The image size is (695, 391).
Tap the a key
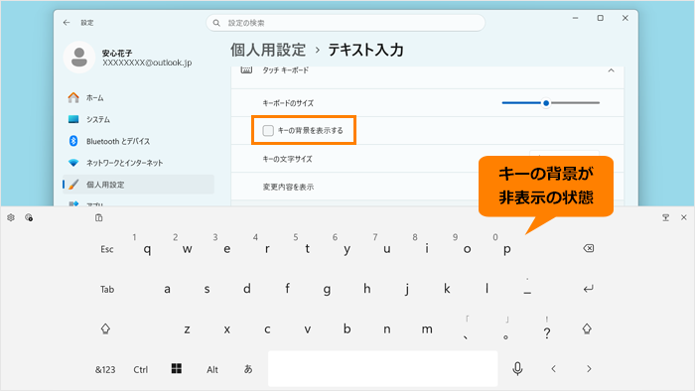pyautogui.click(x=167, y=289)
